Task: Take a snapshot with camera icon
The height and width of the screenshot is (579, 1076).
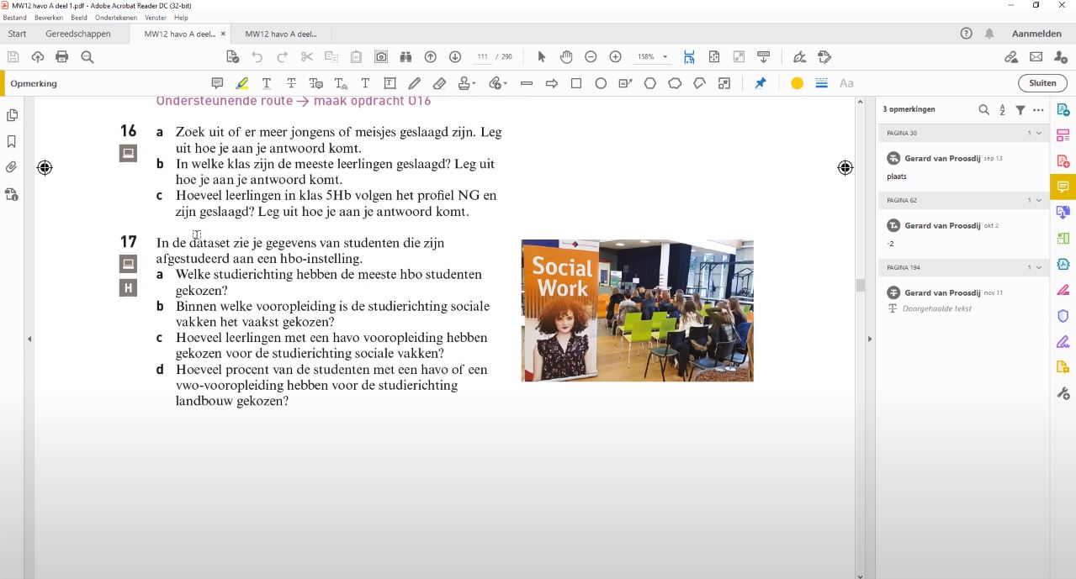Action: 381,56
